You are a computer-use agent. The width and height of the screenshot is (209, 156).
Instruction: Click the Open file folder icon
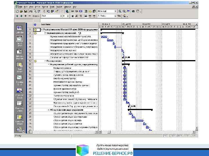pos(21,11)
